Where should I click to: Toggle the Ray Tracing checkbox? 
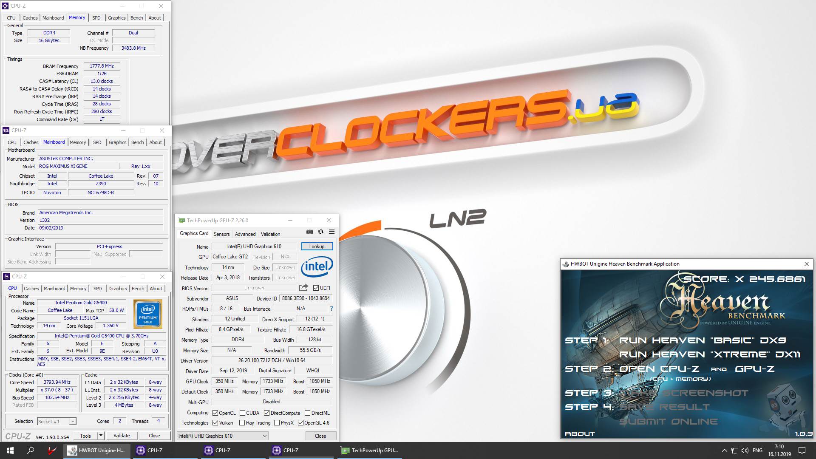242,423
